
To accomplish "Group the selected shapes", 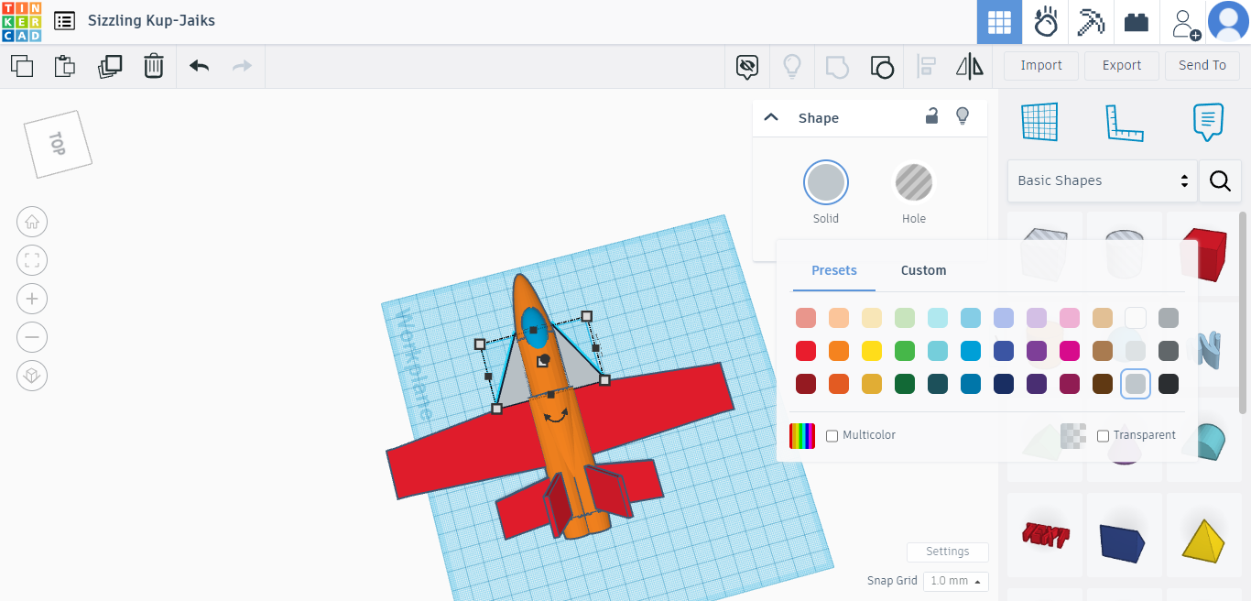I will pyautogui.click(x=836, y=66).
